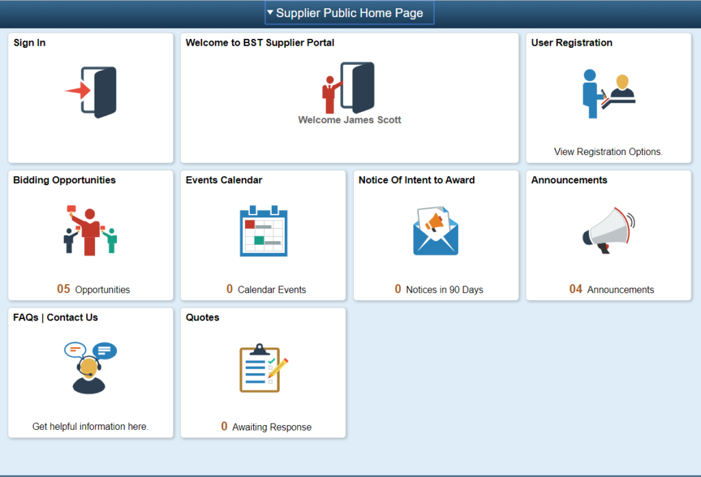The image size is (701, 477).
Task: Expand the Supplier Public Home Page dropdown
Action: [x=349, y=13]
